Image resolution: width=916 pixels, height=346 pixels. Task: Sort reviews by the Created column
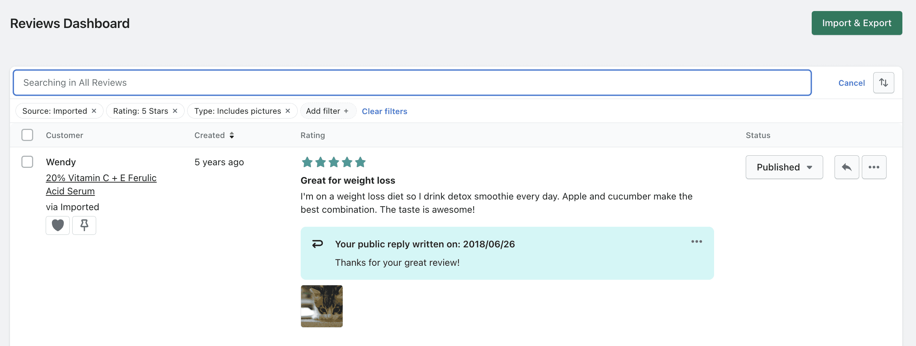[214, 135]
